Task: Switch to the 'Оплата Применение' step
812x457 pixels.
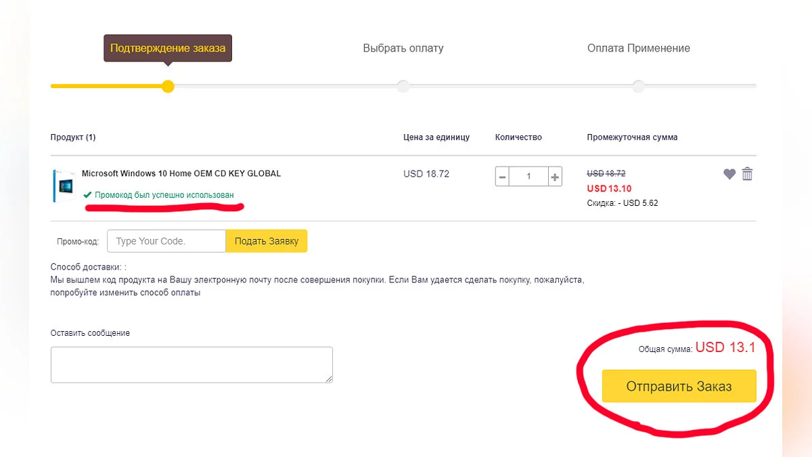Action: tap(638, 48)
